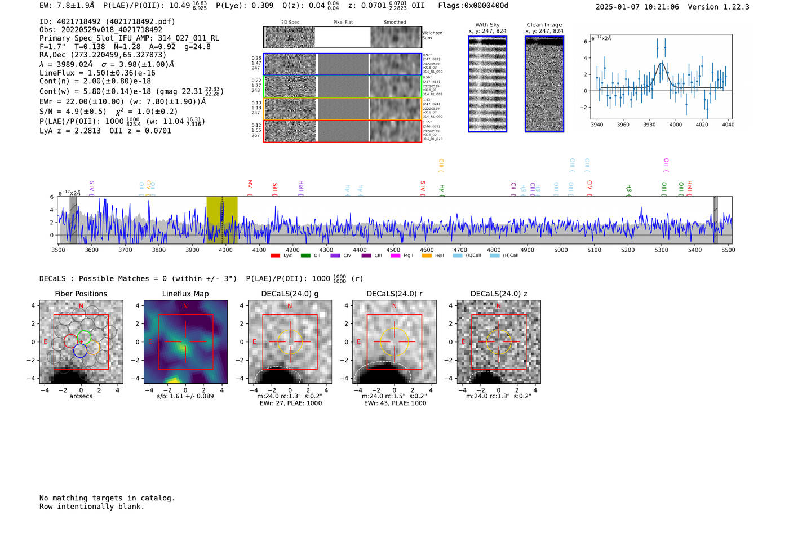
Task: Click the timestamp 2025-01-07 10:21:06
Action: click(637, 7)
